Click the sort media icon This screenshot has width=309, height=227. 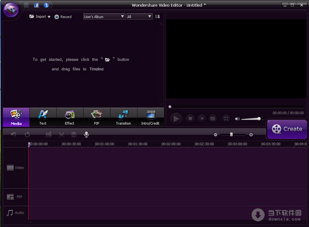[x=158, y=17]
